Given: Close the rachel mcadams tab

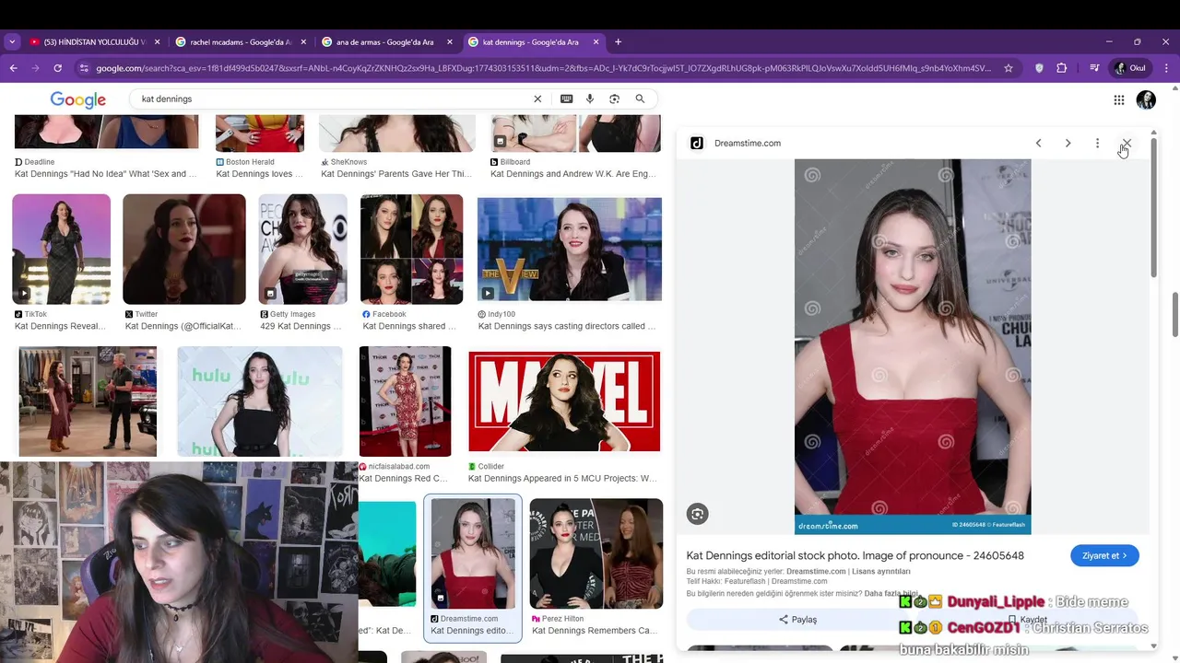Looking at the screenshot, I should [303, 41].
